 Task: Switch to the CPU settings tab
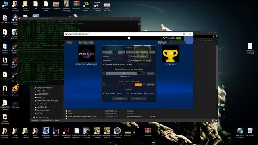110,52
